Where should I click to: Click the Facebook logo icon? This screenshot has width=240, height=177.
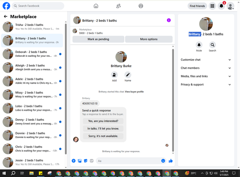[x=6, y=6]
